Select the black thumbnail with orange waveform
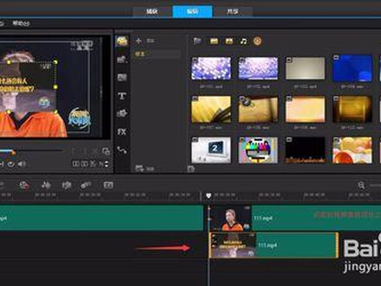The image size is (381, 286). click(305, 150)
